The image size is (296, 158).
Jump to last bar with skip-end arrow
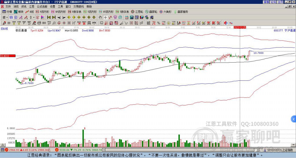click(54, 17)
